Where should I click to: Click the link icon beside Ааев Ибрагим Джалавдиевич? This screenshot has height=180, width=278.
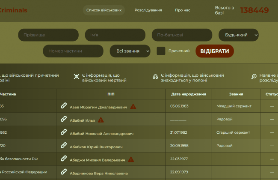coord(64,106)
